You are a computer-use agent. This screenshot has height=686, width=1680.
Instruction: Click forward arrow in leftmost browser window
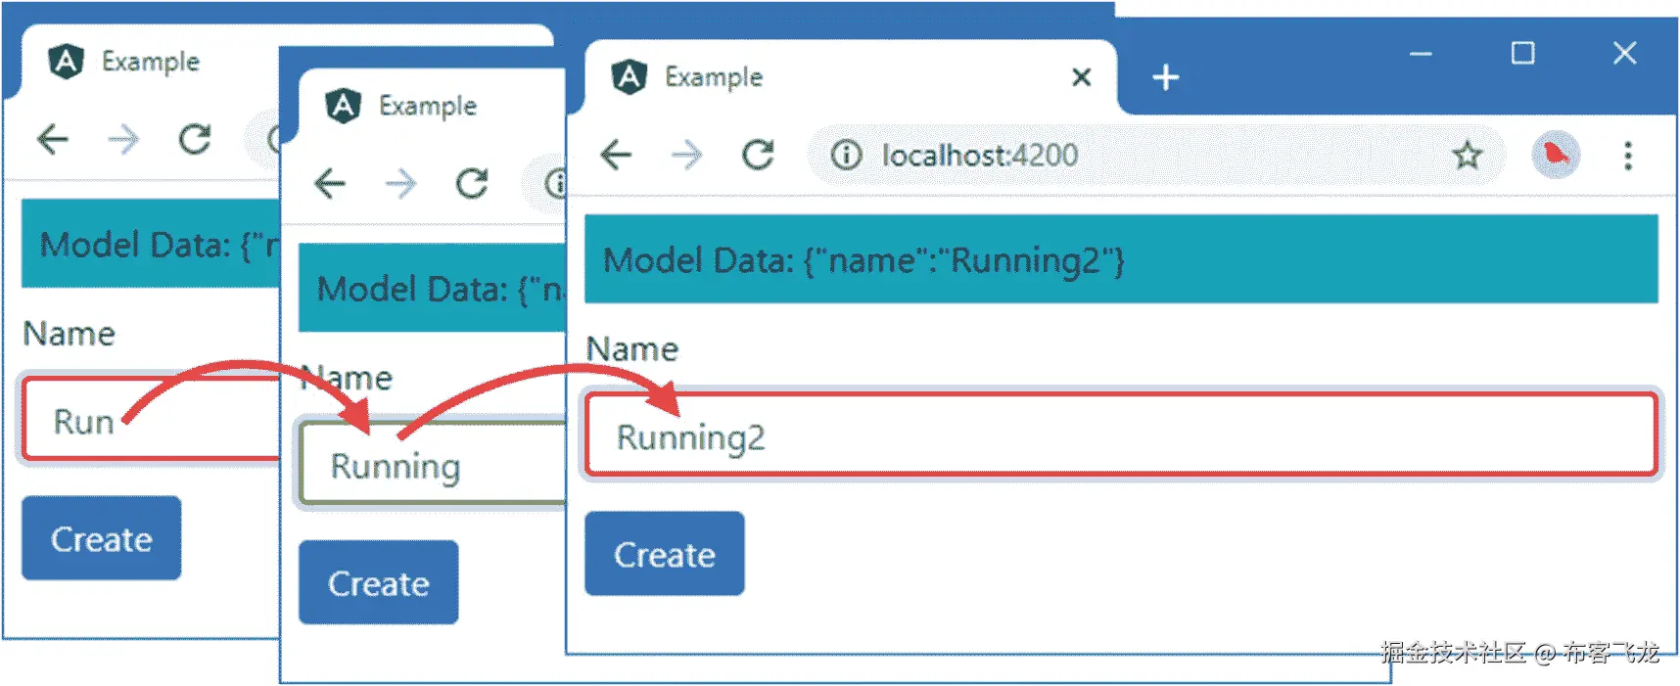coord(123,139)
